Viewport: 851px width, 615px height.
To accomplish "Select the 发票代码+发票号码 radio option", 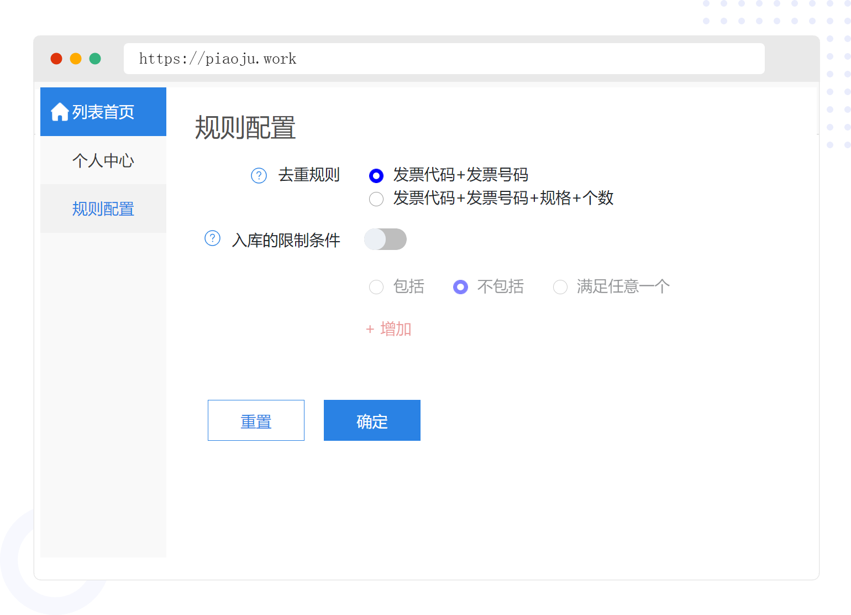I will pyautogui.click(x=376, y=176).
